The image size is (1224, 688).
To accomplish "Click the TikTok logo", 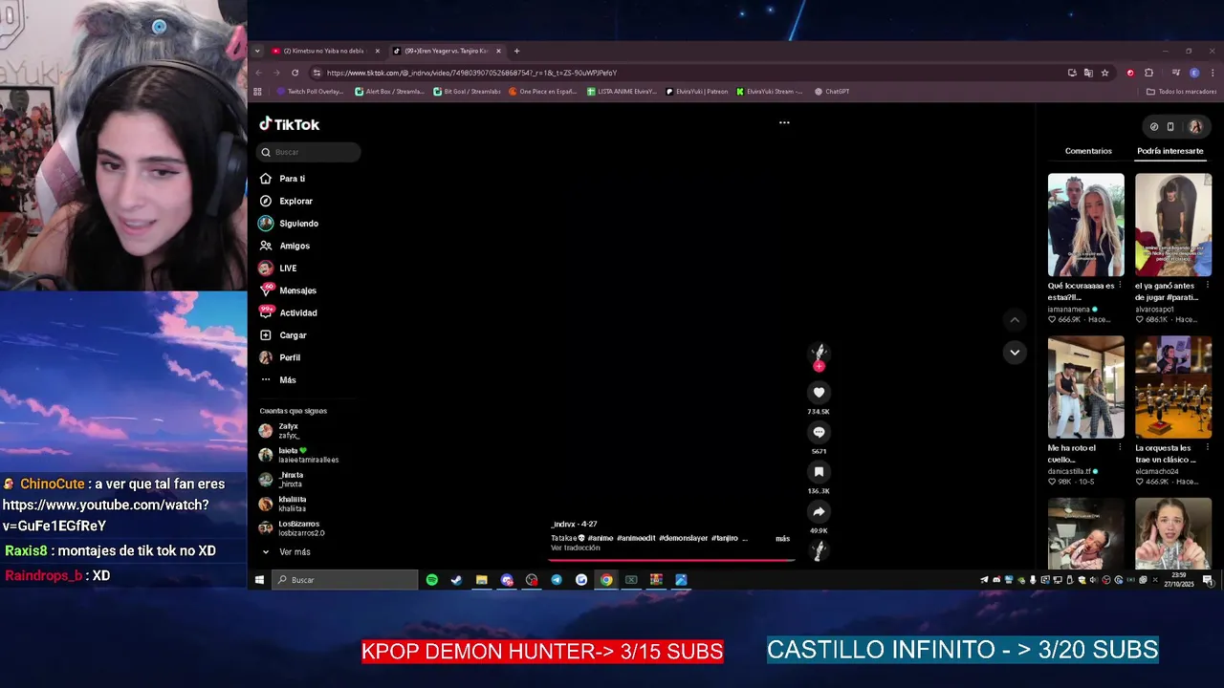I will click(x=290, y=124).
